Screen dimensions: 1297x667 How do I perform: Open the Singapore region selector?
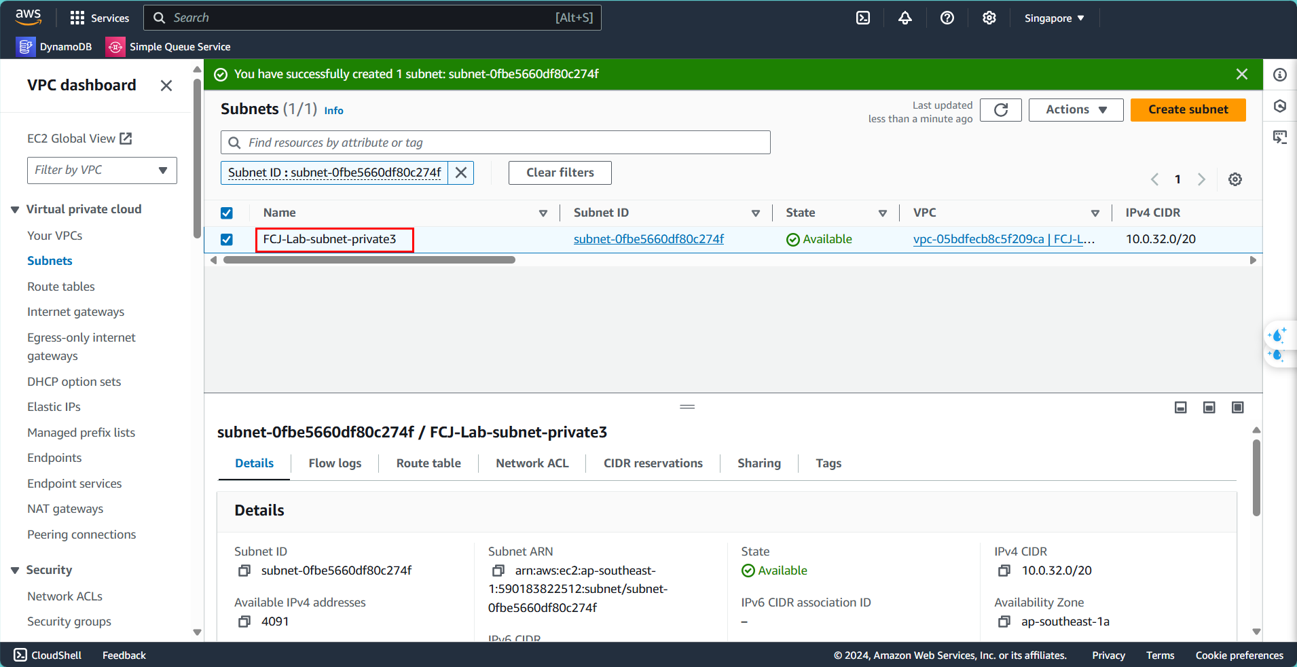coord(1054,18)
